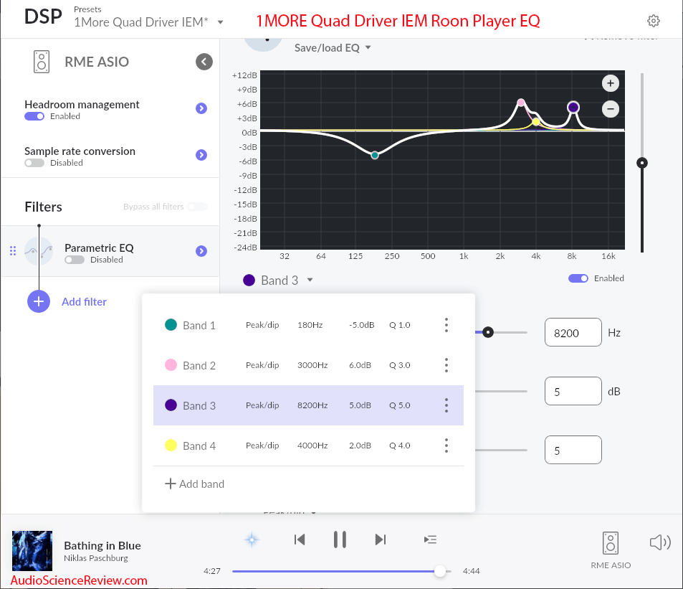
Task: Grab the Parametric EQ reorder handle
Action: [13, 250]
